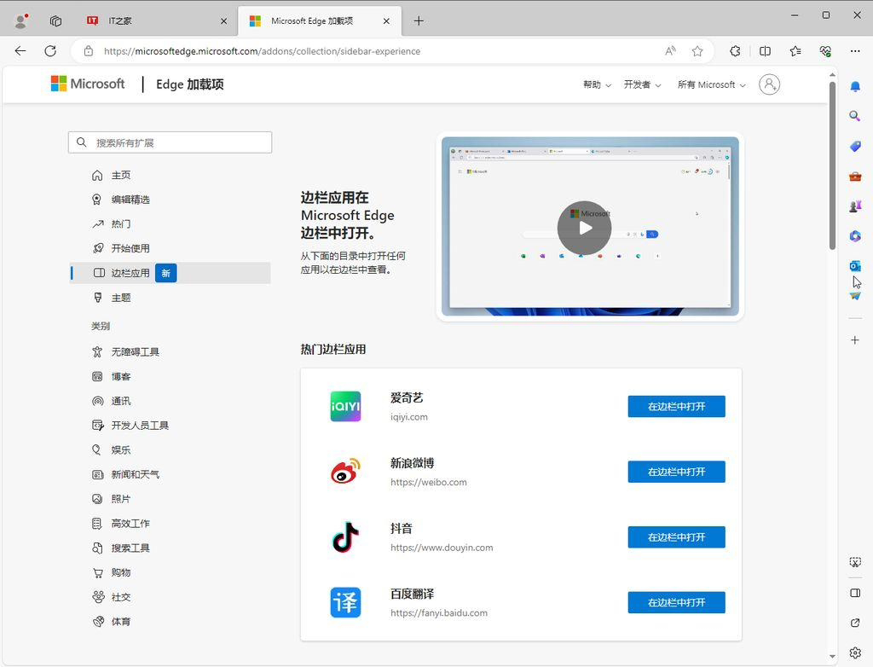873x667 pixels.
Task: Open the 无障碍工具 category
Action: (171, 352)
